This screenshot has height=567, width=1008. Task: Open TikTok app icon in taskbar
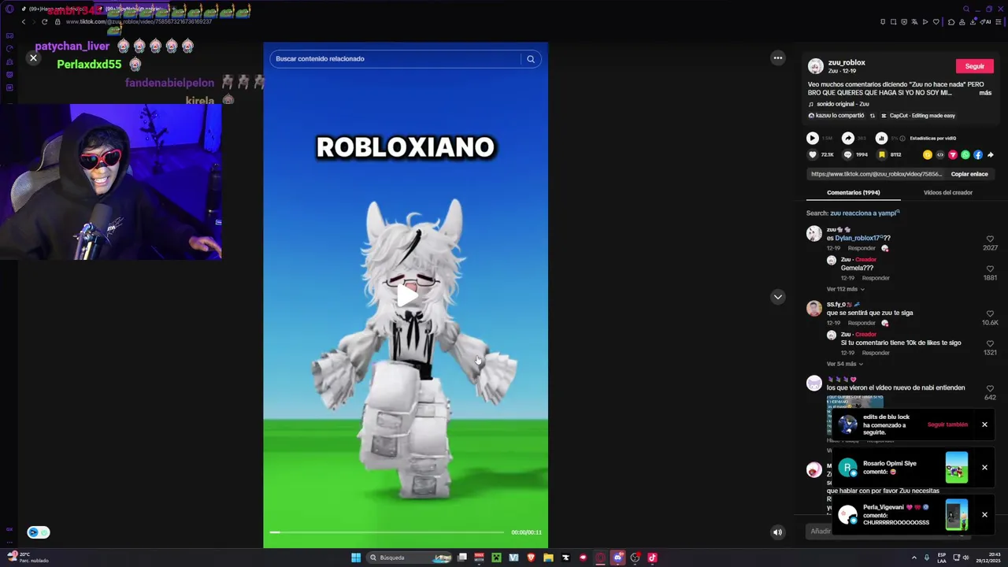pyautogui.click(x=652, y=558)
